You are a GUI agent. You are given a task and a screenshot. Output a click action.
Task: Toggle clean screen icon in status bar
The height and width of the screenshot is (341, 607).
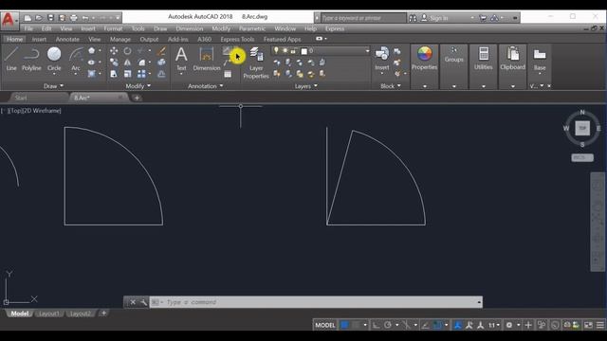pos(588,325)
